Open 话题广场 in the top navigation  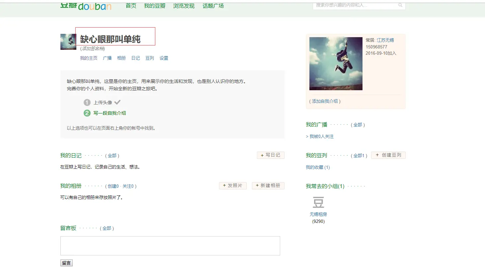[x=213, y=6]
